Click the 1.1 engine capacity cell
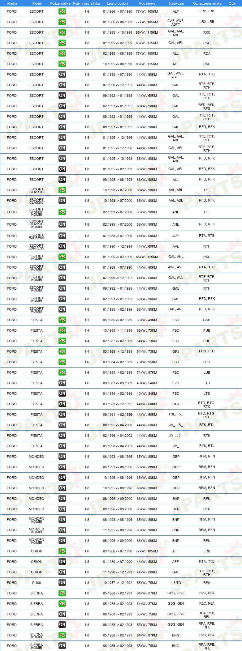242x651 pixels. pyautogui.click(x=87, y=320)
